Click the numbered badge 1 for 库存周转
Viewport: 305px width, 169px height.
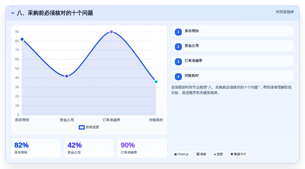pos(178,32)
